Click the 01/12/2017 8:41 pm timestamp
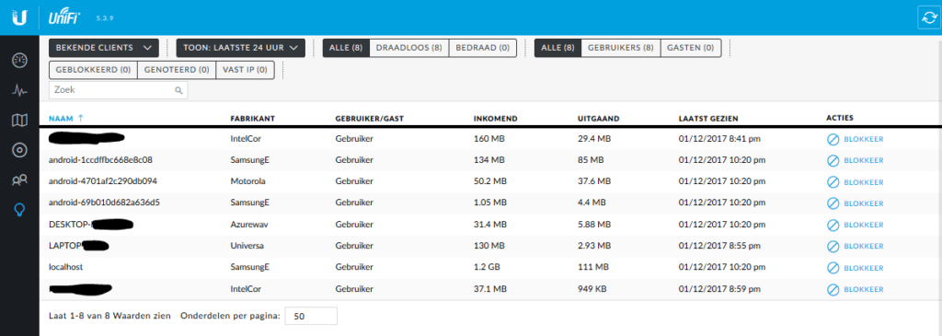 pos(719,139)
